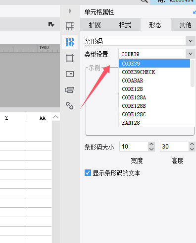This screenshot has width=196, height=243.
Task: Switch to the 样式 tab
Action: coord(125,25)
